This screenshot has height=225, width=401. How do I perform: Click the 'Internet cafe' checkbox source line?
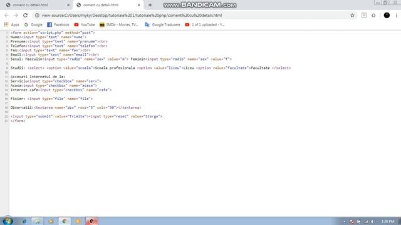(x=61, y=90)
